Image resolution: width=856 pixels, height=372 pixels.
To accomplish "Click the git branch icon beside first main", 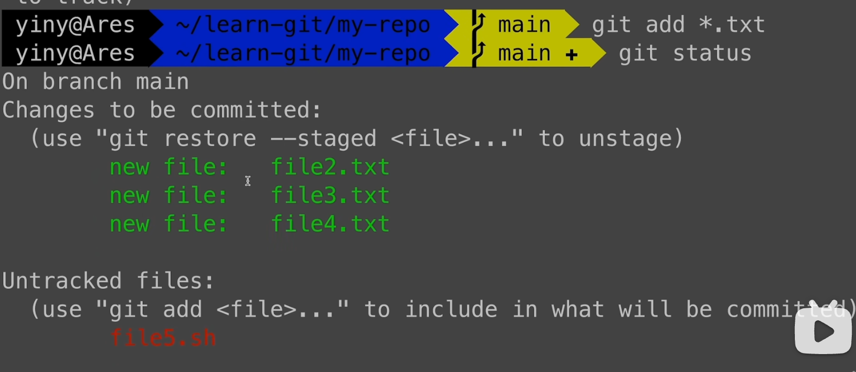I will pyautogui.click(x=479, y=24).
